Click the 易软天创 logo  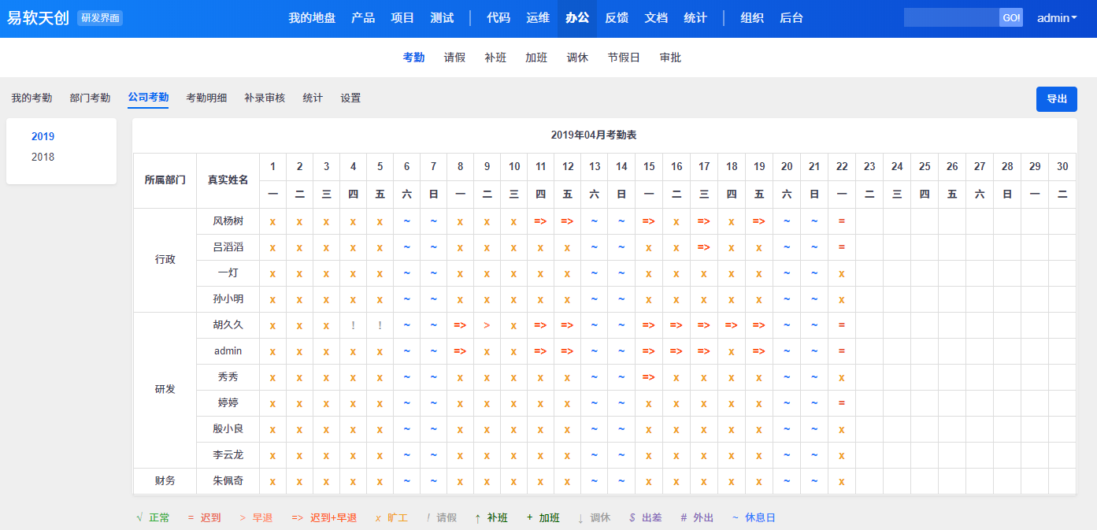coord(39,18)
